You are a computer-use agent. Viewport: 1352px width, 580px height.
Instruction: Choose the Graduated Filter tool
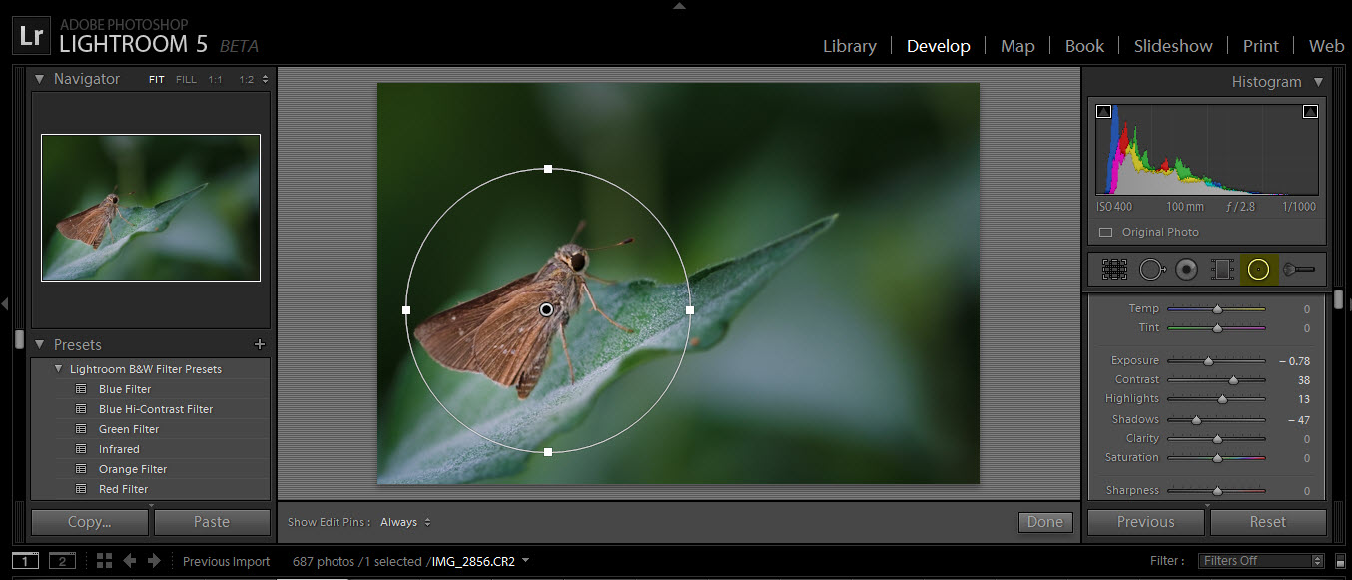(x=1221, y=269)
